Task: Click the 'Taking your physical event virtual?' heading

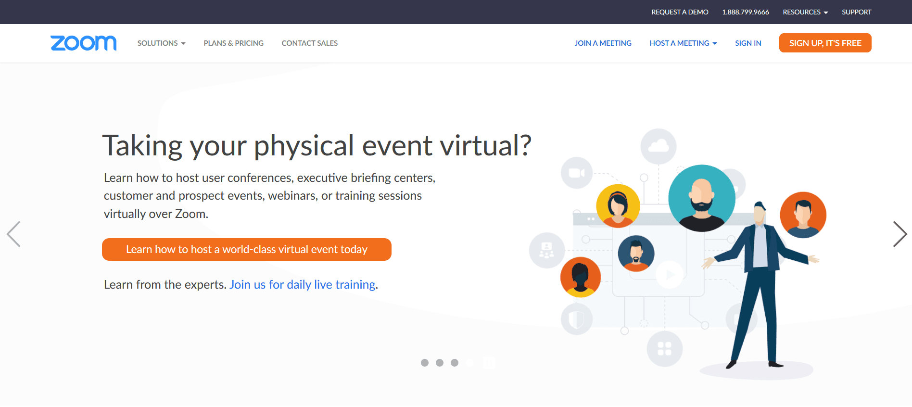Action: click(x=317, y=145)
